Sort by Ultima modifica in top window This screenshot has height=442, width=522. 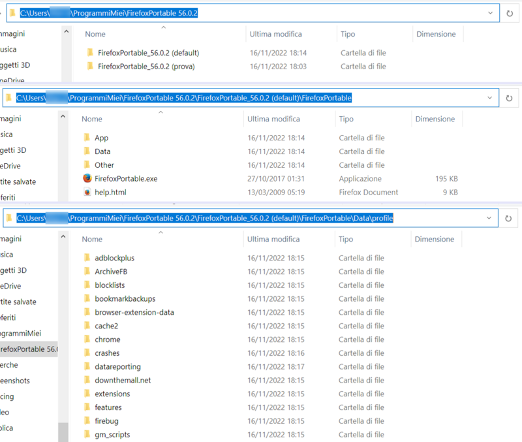(275, 34)
